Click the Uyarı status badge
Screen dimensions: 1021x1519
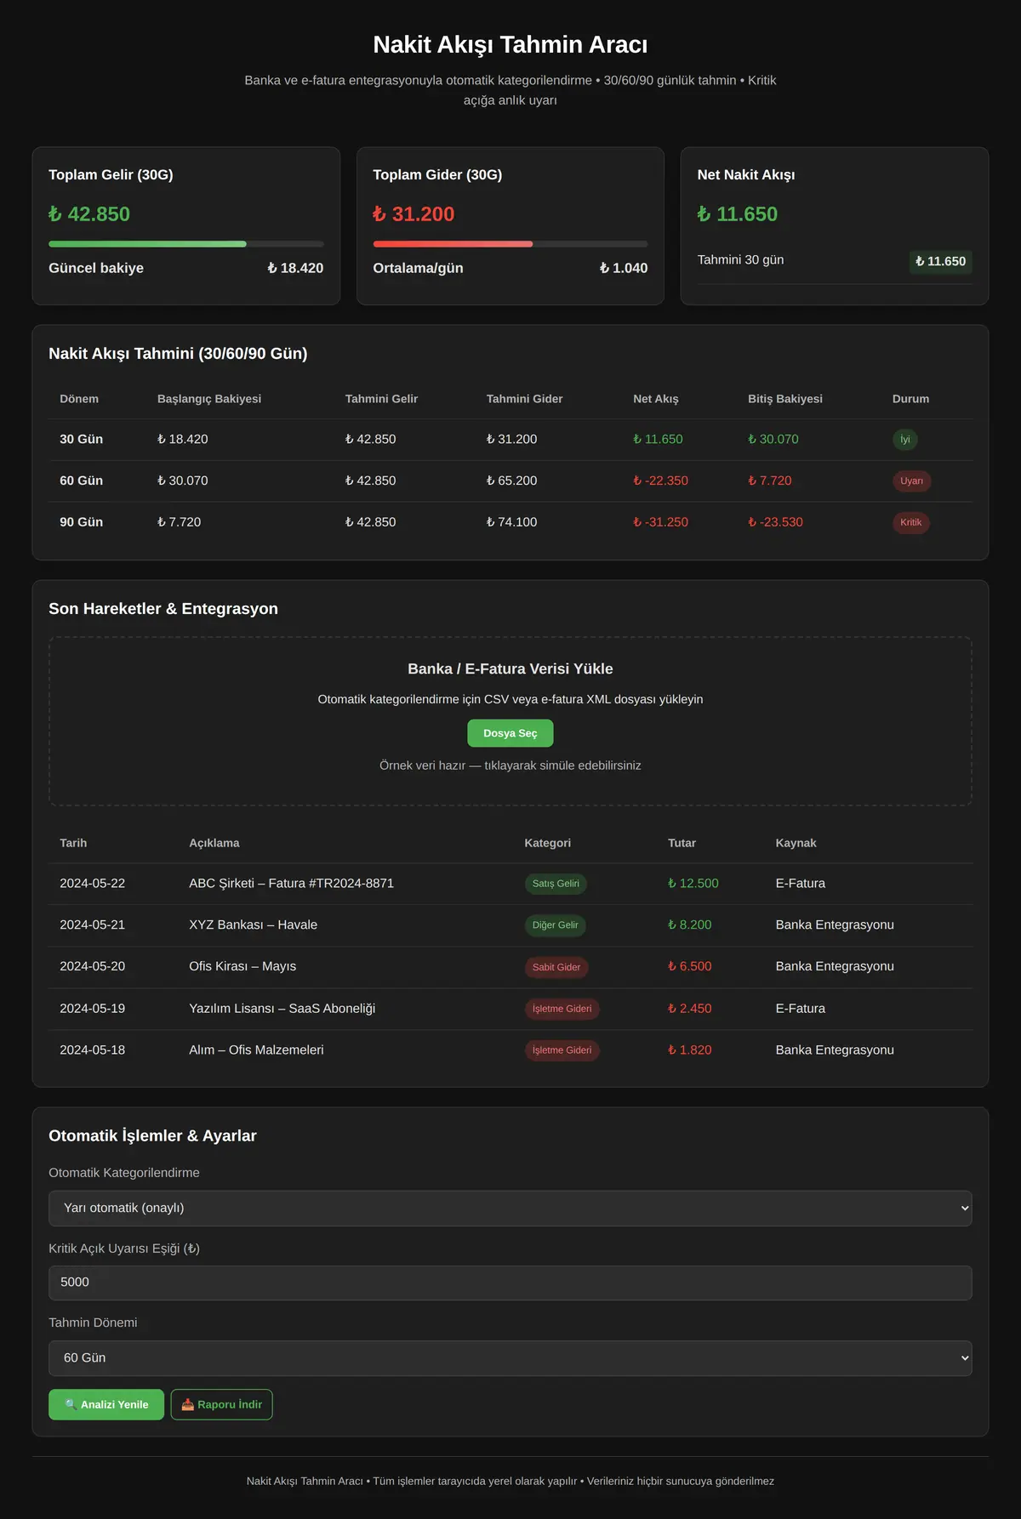coord(911,481)
